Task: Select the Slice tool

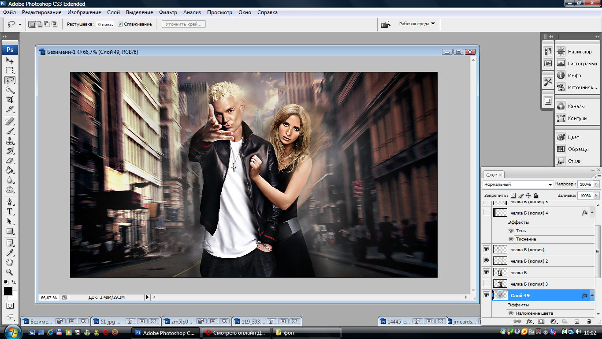Action: [10, 109]
